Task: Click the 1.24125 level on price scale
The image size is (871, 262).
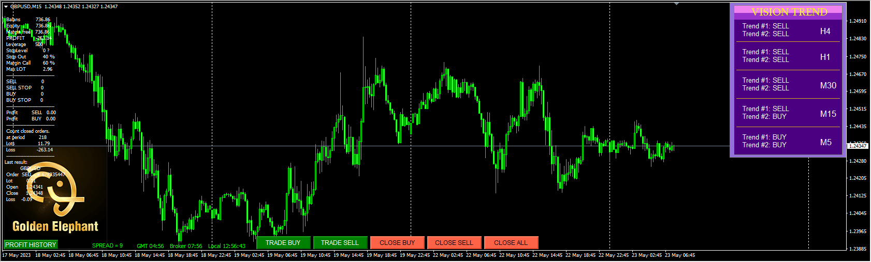Action: click(x=858, y=196)
